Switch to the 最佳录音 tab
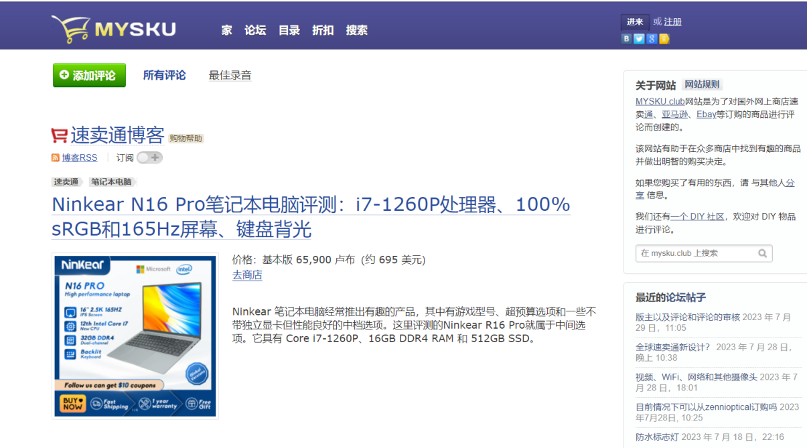 230,75
